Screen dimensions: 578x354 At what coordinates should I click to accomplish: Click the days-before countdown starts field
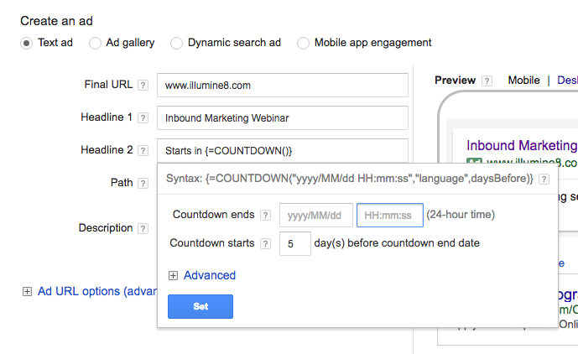pyautogui.click(x=295, y=244)
